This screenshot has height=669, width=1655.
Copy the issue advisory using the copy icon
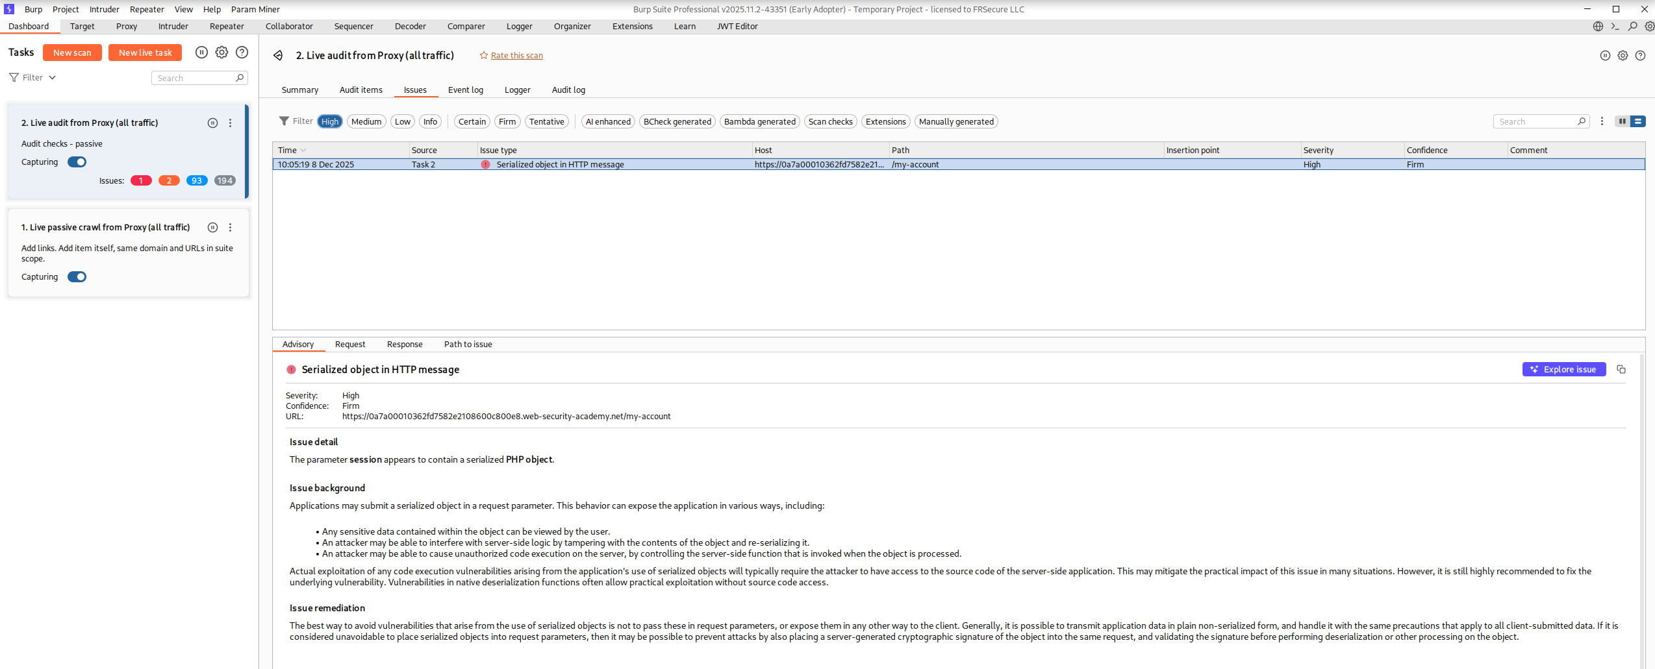(x=1621, y=369)
